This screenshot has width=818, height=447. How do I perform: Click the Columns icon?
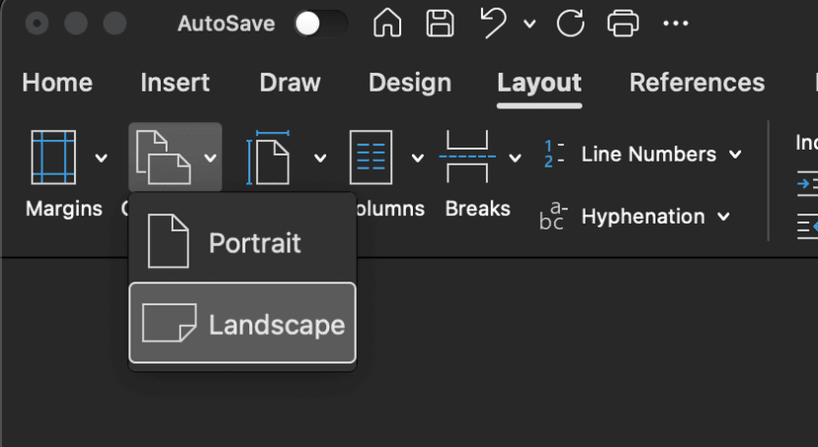point(372,157)
